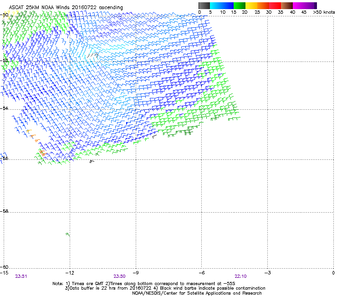Viewport: 337px width, 296px height.
Task: Click the '35' legend scale label
Action: click(281, 12)
